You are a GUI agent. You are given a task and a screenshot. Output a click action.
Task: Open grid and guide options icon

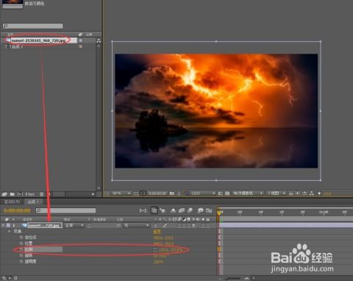(136, 193)
